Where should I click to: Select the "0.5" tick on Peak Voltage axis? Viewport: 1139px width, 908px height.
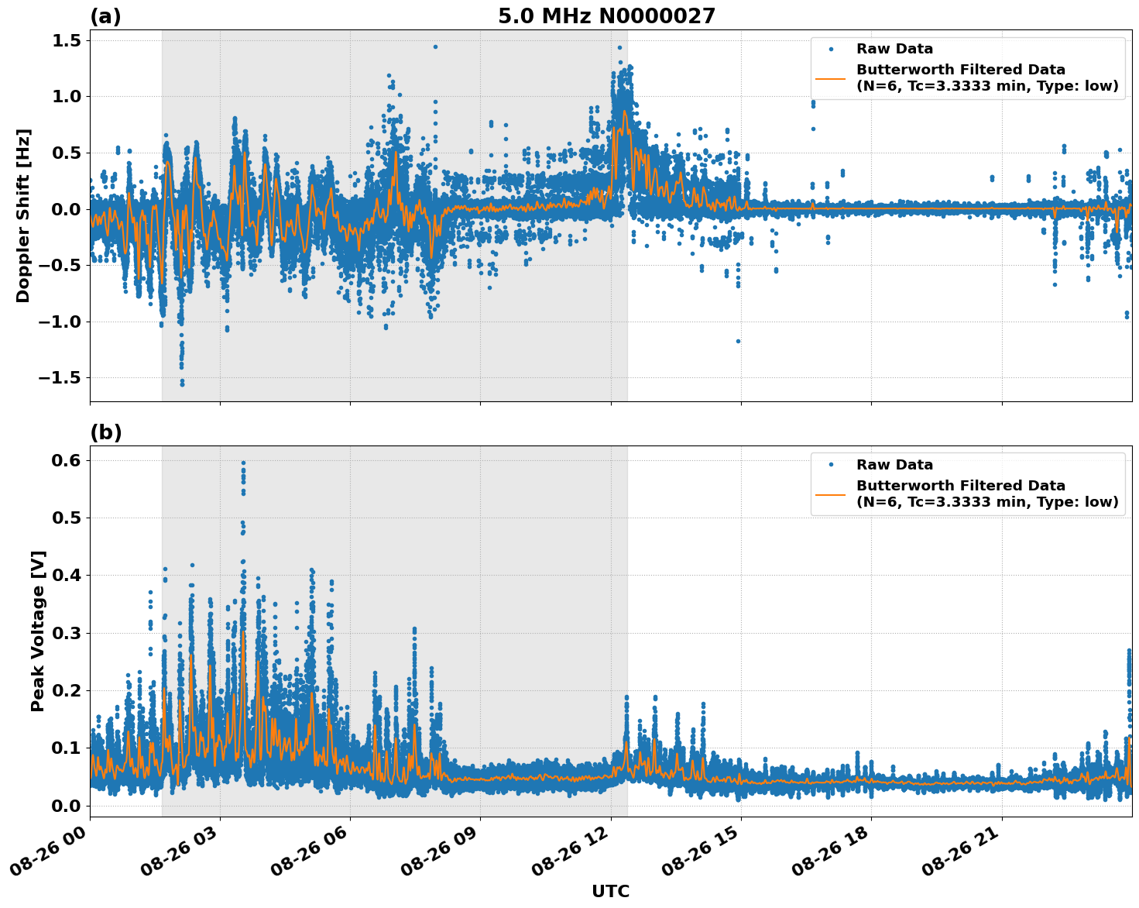(x=66, y=518)
